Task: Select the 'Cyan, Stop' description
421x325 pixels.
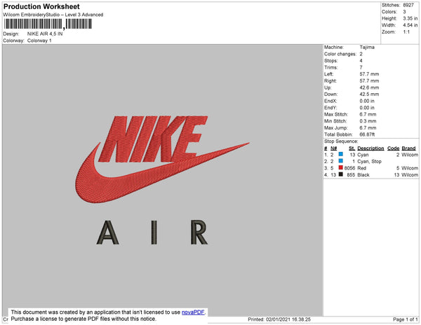Action: (369, 161)
